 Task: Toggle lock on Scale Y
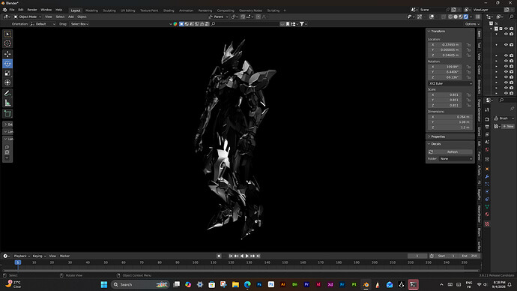468,100
